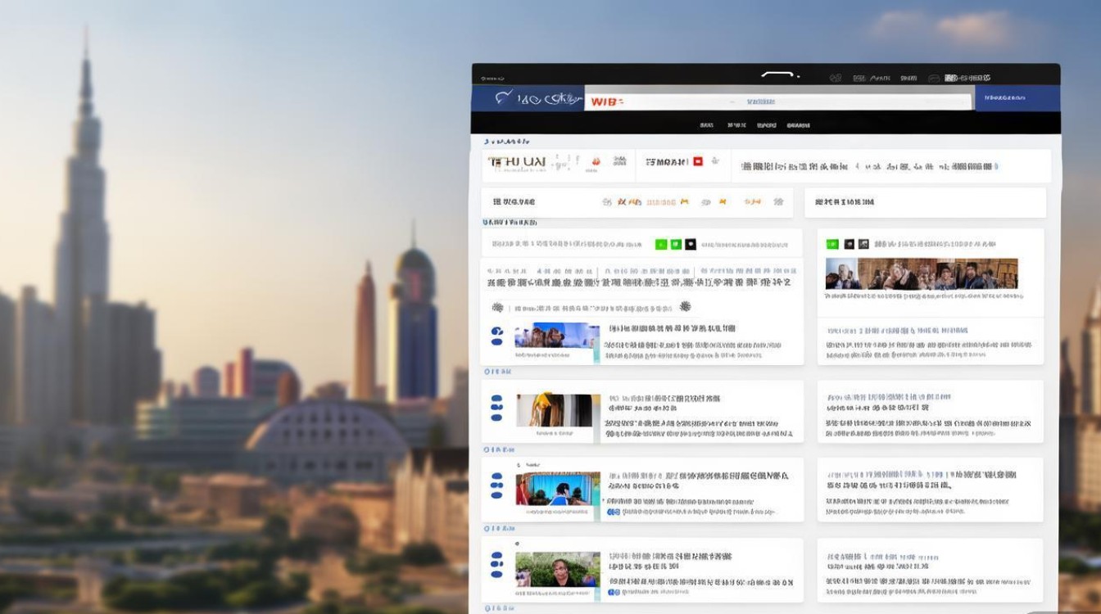Viewport: 1101px width, 614px height.
Task: Click the handwritten script logo in the blue header
Action: 536,99
